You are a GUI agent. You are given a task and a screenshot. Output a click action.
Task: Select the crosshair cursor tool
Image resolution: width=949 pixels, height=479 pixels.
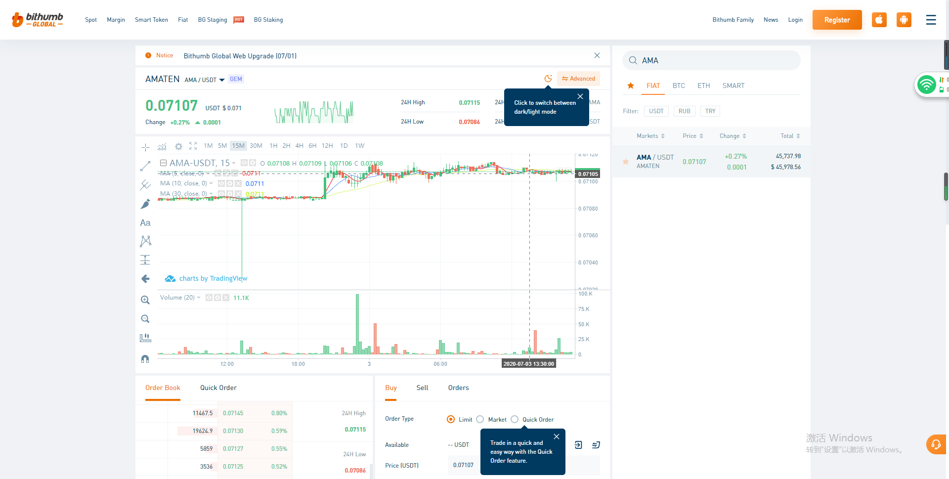(145, 147)
